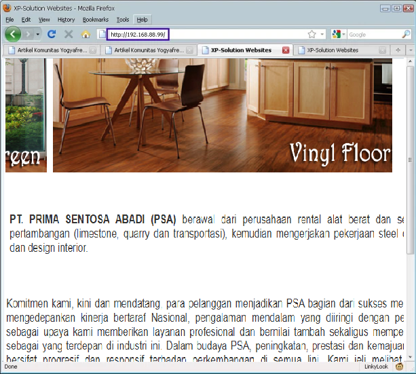Open the Help menu
416x374 pixels.
coord(143,20)
